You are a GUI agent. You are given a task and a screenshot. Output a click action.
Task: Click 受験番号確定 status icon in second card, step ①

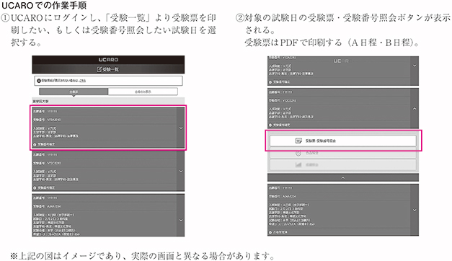pos(35,187)
